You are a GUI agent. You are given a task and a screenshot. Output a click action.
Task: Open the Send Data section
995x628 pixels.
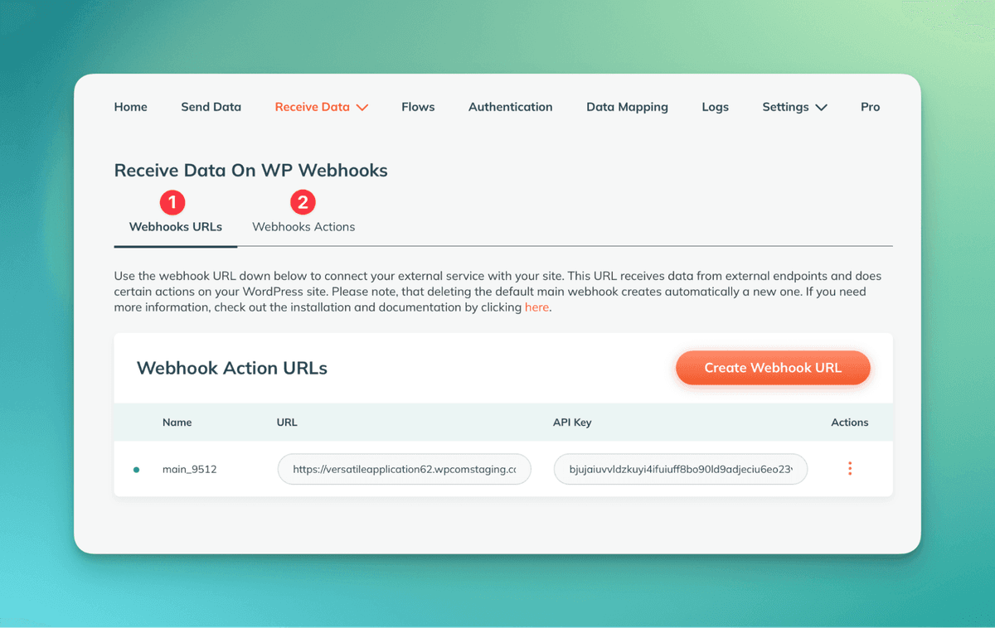click(211, 107)
